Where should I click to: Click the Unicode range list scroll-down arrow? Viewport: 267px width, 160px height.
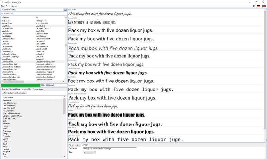[x=64, y=156]
